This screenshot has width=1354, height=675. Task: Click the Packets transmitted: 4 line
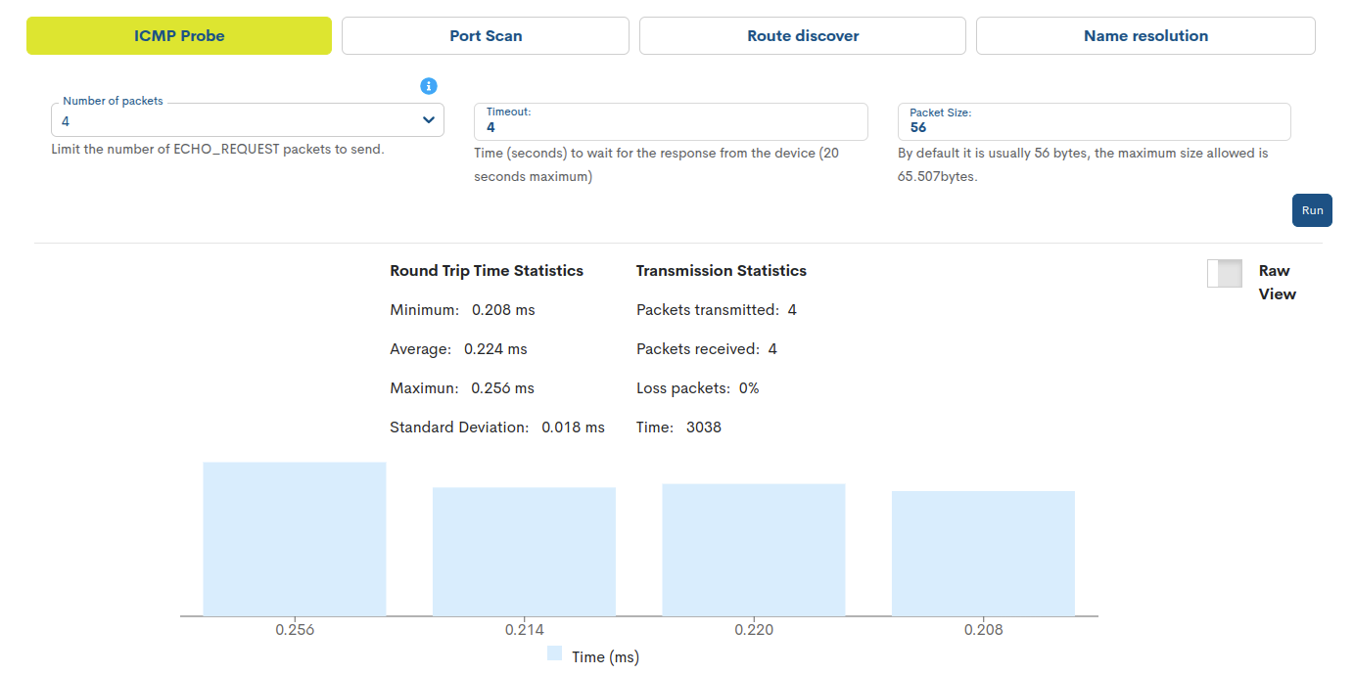pyautogui.click(x=717, y=310)
